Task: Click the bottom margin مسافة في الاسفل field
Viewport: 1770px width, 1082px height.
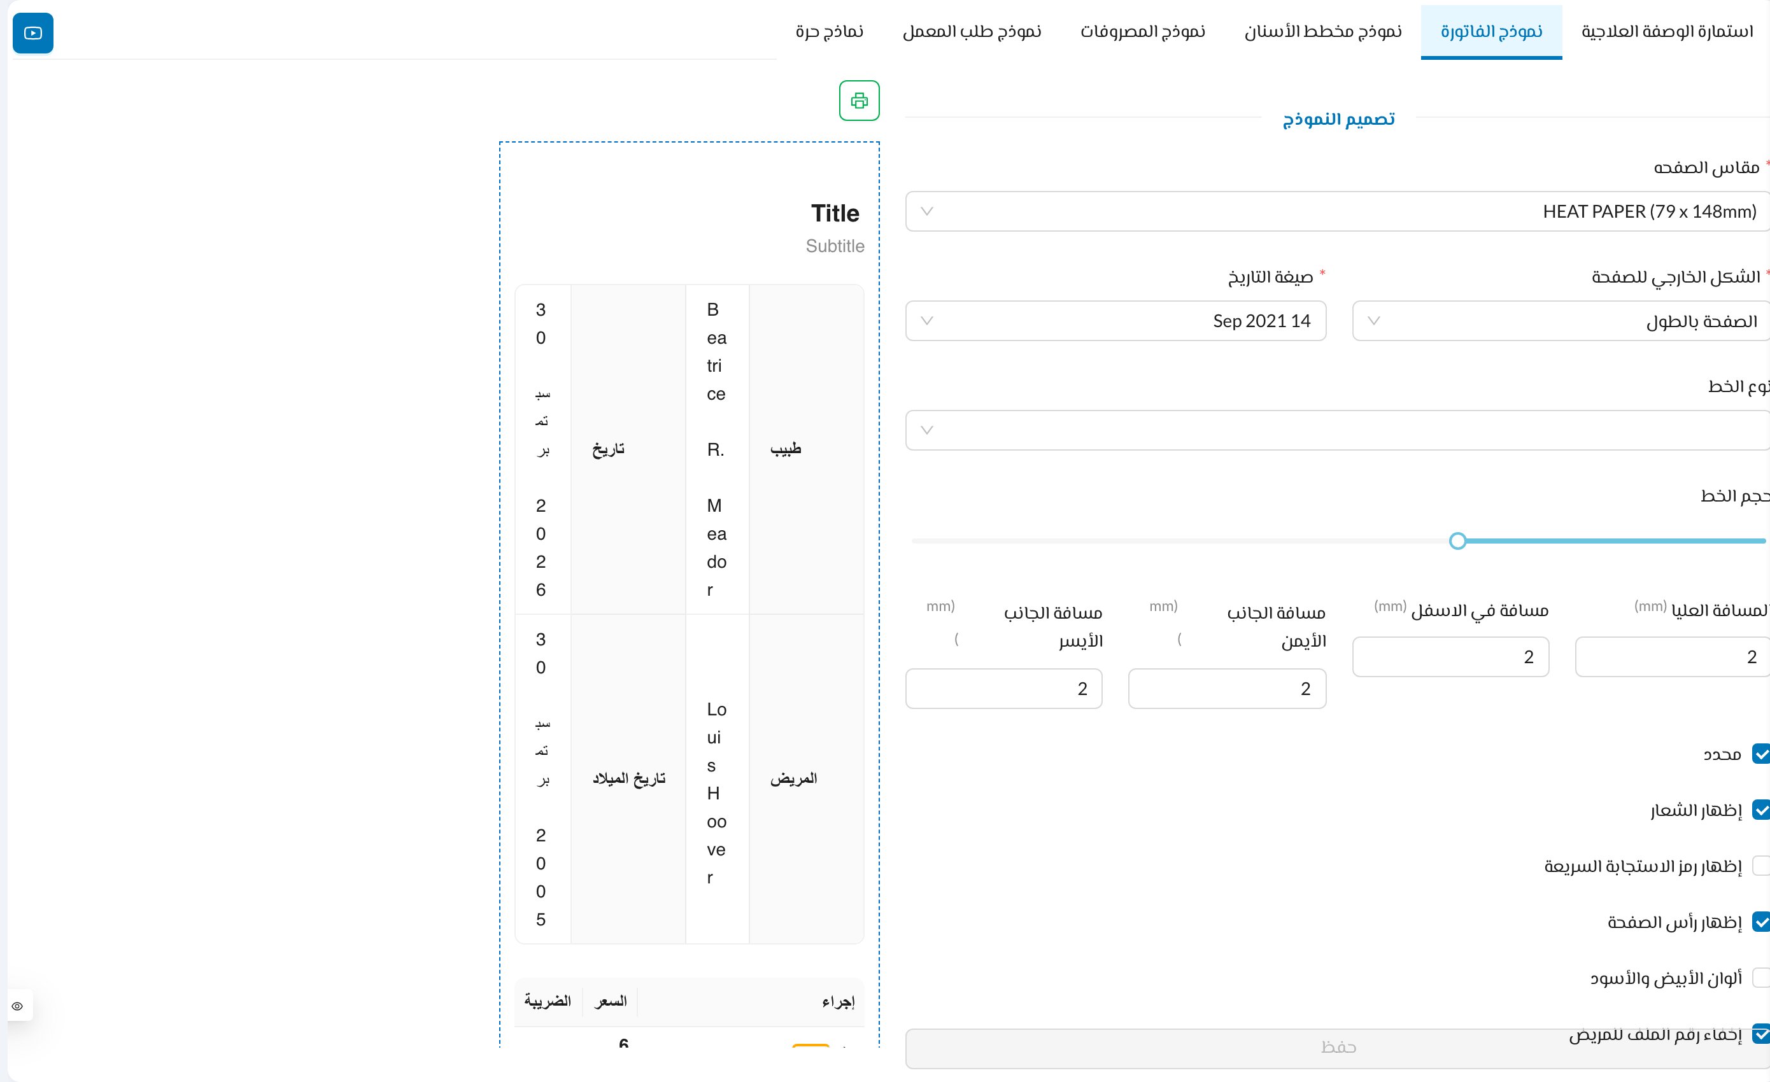Action: click(1450, 657)
